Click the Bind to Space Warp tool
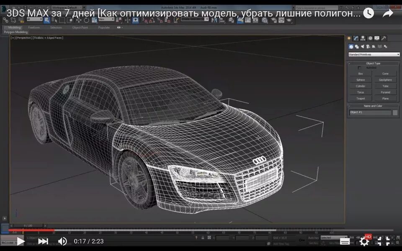Screen dimensions: 402x251 pyautogui.click(x=21, y=20)
